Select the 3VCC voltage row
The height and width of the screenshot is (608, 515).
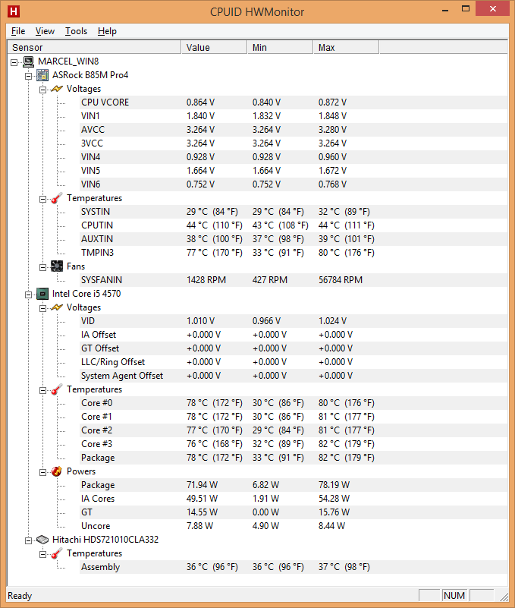pyautogui.click(x=294, y=143)
